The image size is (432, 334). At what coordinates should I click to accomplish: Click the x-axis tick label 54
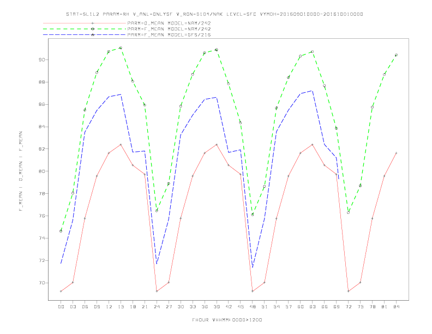point(277,307)
